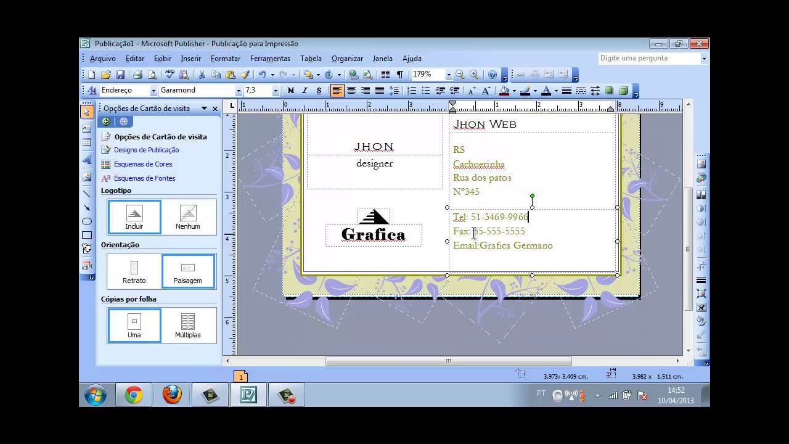Select the WordArt tool
The width and height of the screenshot is (789, 444).
click(86, 160)
